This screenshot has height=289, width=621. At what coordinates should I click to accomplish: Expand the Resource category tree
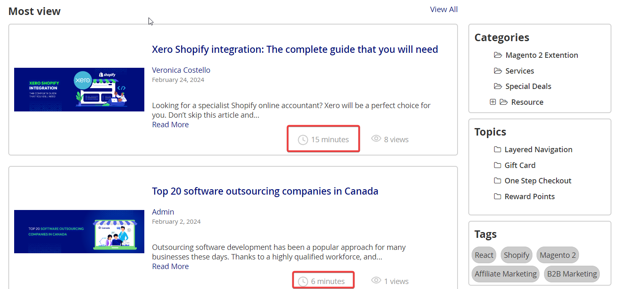[493, 102]
